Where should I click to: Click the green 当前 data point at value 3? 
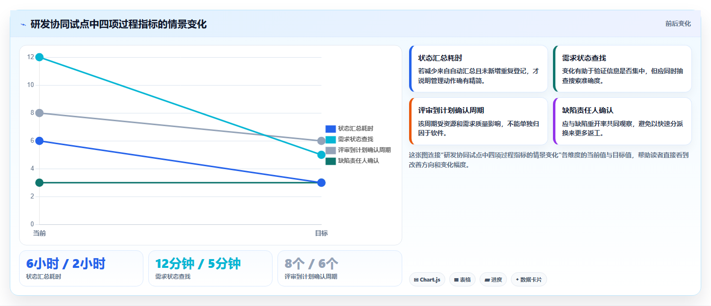(40, 183)
